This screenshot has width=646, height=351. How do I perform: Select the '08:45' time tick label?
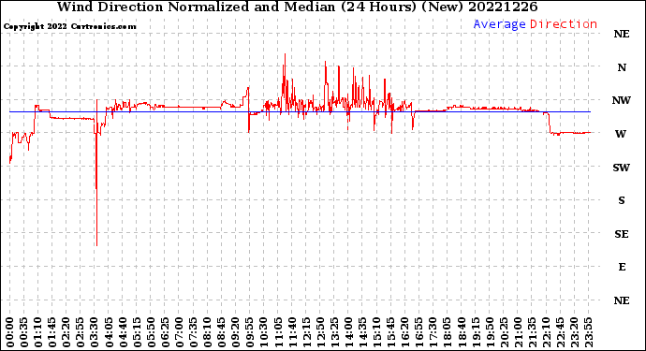pos(222,332)
